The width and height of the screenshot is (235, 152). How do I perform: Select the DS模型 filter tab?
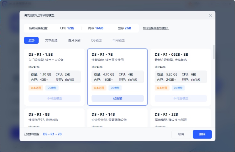coord(96,40)
